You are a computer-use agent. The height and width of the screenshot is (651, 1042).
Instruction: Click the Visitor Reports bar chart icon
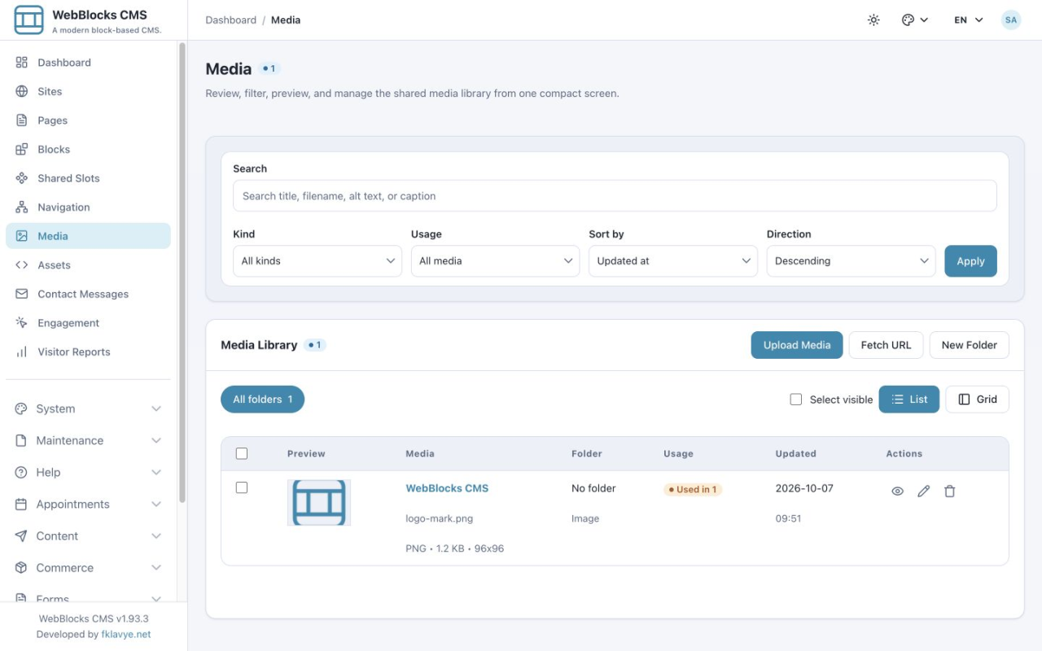tap(22, 352)
